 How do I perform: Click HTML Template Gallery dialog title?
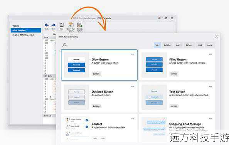click(x=68, y=37)
